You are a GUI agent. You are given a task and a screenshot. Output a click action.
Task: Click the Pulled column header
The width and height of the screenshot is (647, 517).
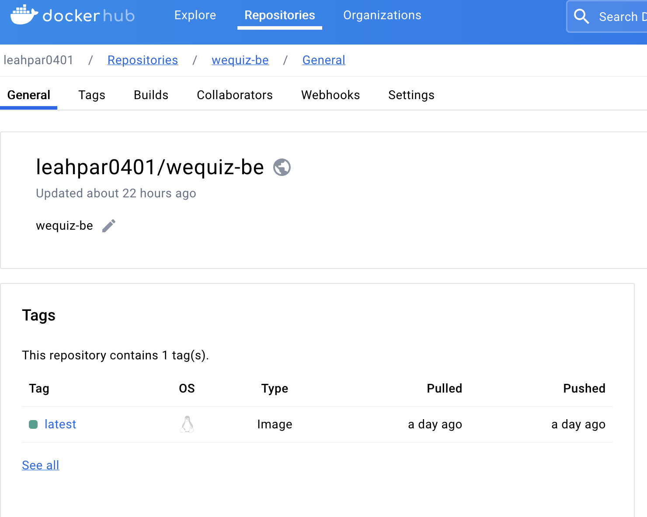[x=444, y=389]
